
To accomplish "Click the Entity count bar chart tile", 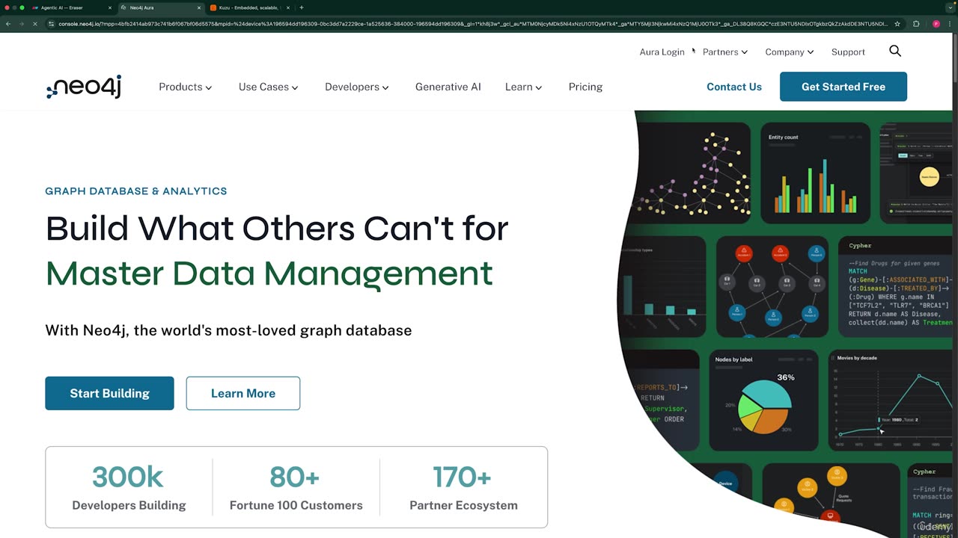I will pos(815,173).
